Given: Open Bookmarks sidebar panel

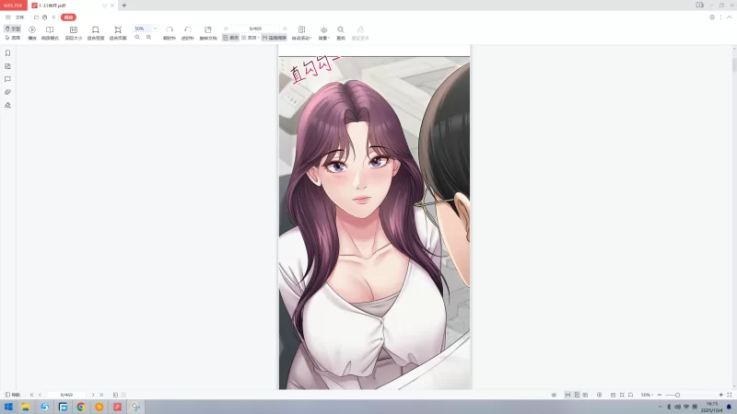Looking at the screenshot, I should point(7,53).
